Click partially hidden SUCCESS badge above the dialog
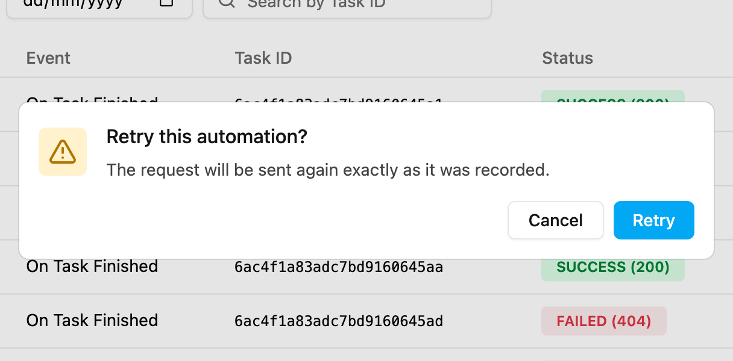Image resolution: width=733 pixels, height=361 pixels. pyautogui.click(x=613, y=96)
